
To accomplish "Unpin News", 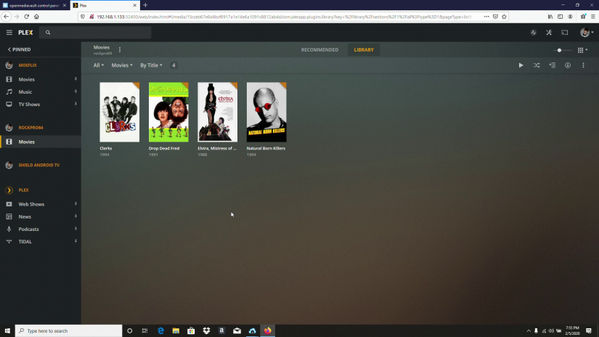I will pyautogui.click(x=76, y=216).
